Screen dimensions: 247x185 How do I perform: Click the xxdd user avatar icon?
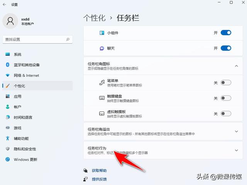(10, 21)
